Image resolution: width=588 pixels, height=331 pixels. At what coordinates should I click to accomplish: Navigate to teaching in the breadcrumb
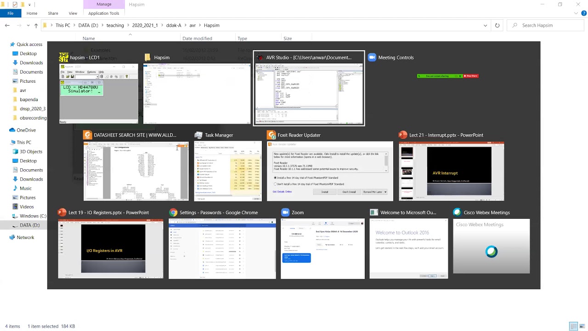(115, 25)
